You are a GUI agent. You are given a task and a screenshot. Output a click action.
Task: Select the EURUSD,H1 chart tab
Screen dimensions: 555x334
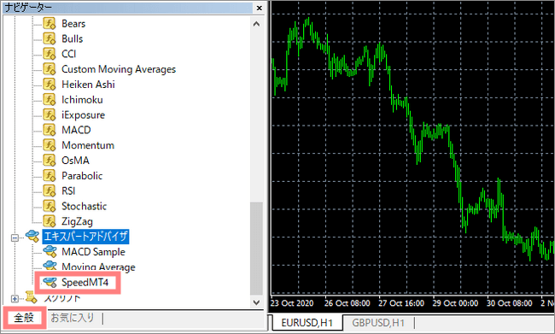(x=307, y=323)
